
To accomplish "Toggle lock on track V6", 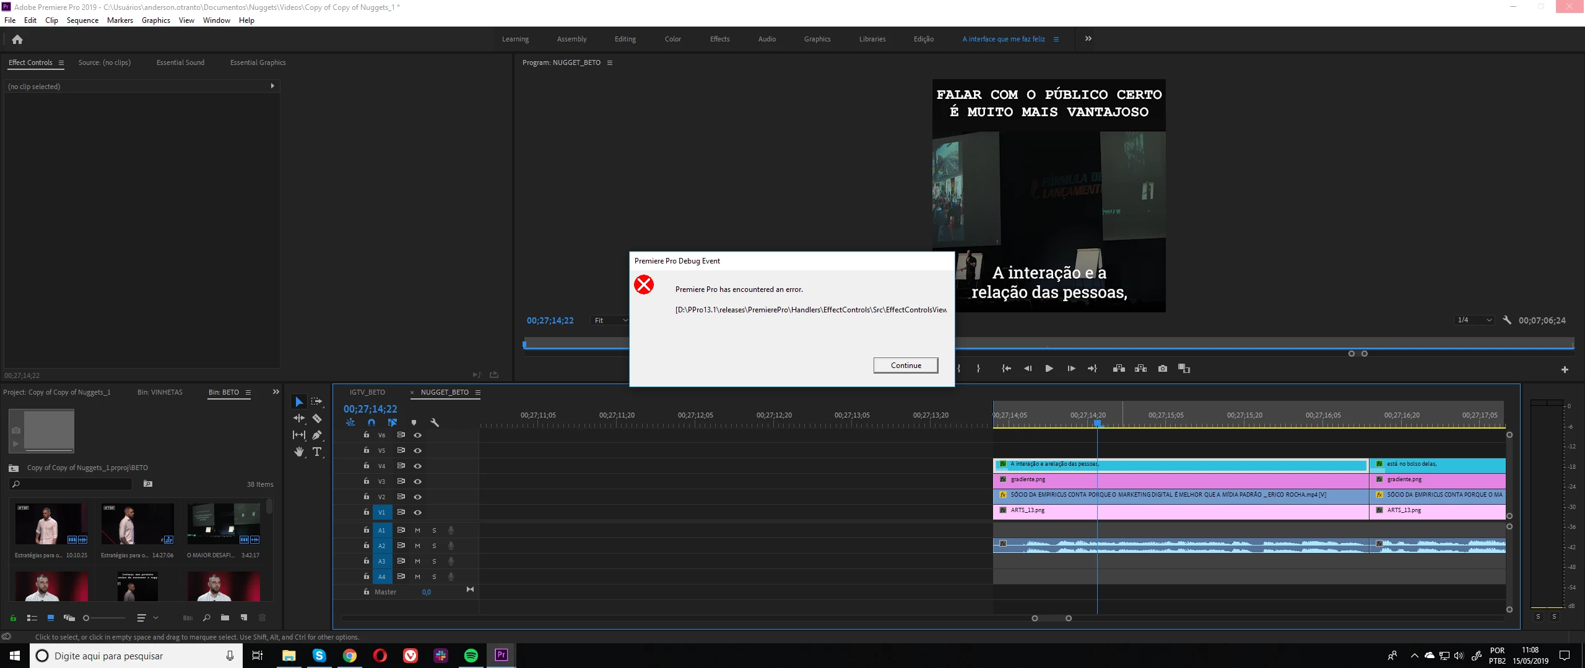I will (367, 435).
